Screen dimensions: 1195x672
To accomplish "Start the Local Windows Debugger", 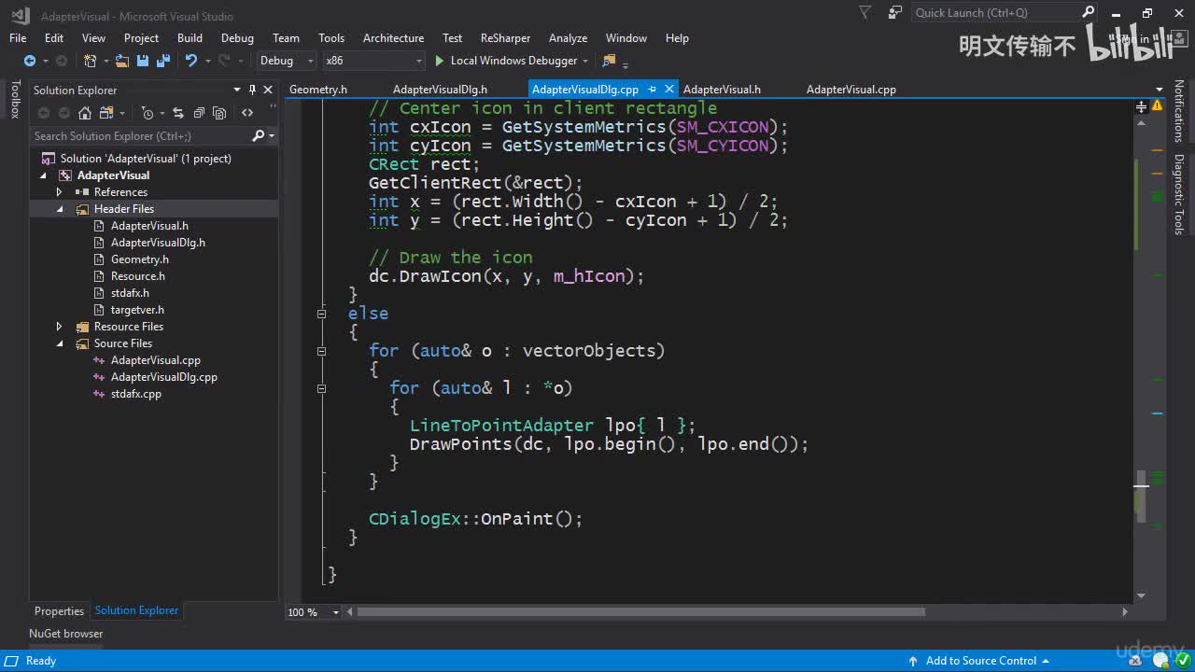I will click(x=505, y=61).
